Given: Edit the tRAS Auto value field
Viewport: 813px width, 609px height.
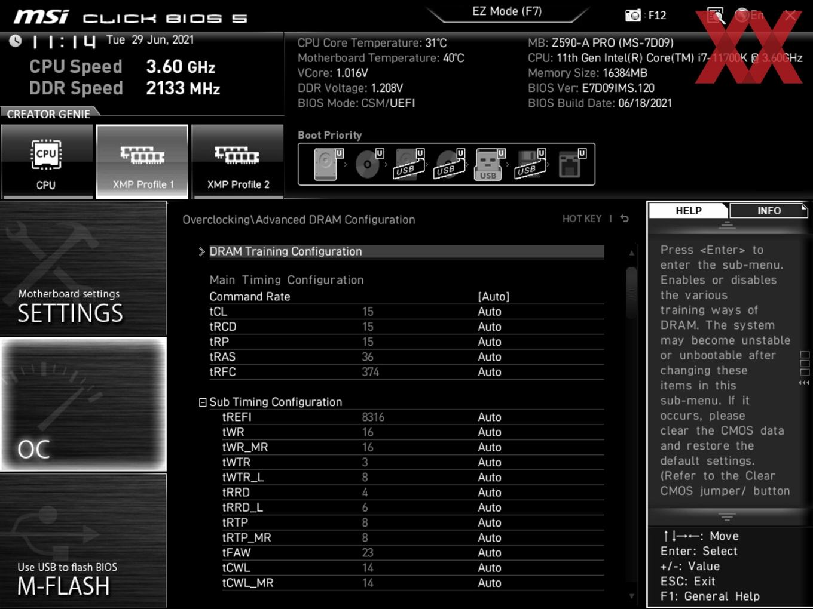Looking at the screenshot, I should point(490,357).
